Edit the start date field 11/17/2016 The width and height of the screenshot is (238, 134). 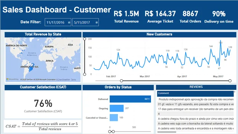click(58, 22)
